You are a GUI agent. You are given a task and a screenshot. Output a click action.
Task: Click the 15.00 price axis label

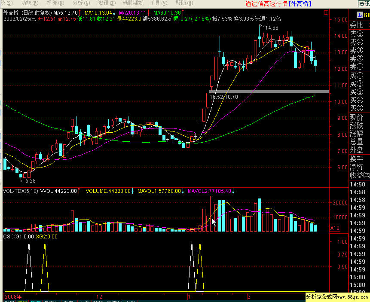click(x=341, y=20)
